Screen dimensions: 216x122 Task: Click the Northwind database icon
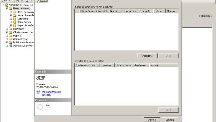point(15,19)
